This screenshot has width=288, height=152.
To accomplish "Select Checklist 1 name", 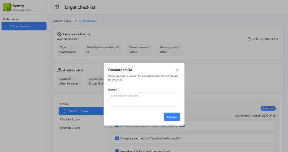I will tap(81, 111).
